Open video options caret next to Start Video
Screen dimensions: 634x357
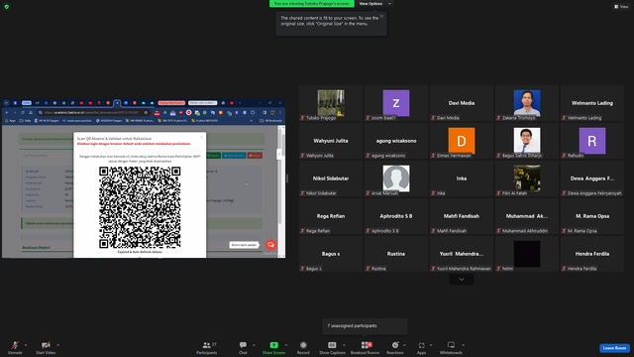click(x=58, y=345)
